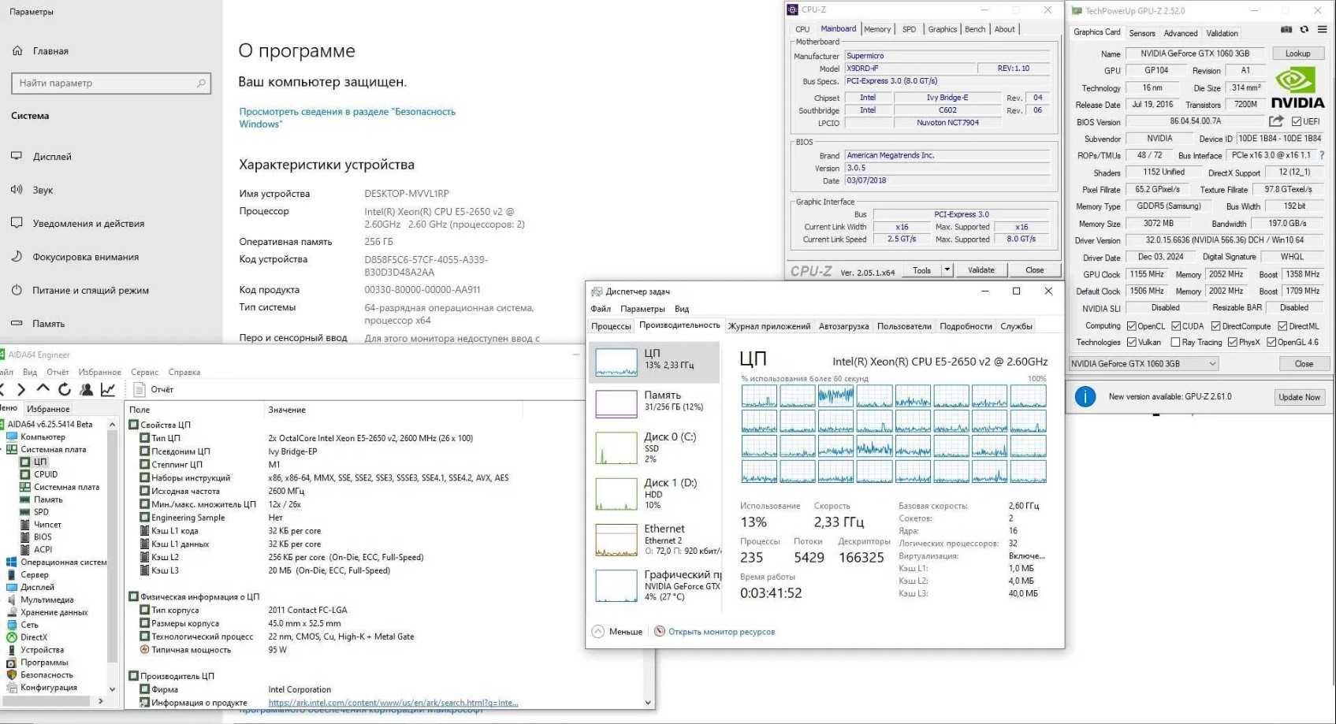The height and width of the screenshot is (724, 1336).
Task: Open the Параметры menu in Диспетчер задач
Action: tap(642, 309)
